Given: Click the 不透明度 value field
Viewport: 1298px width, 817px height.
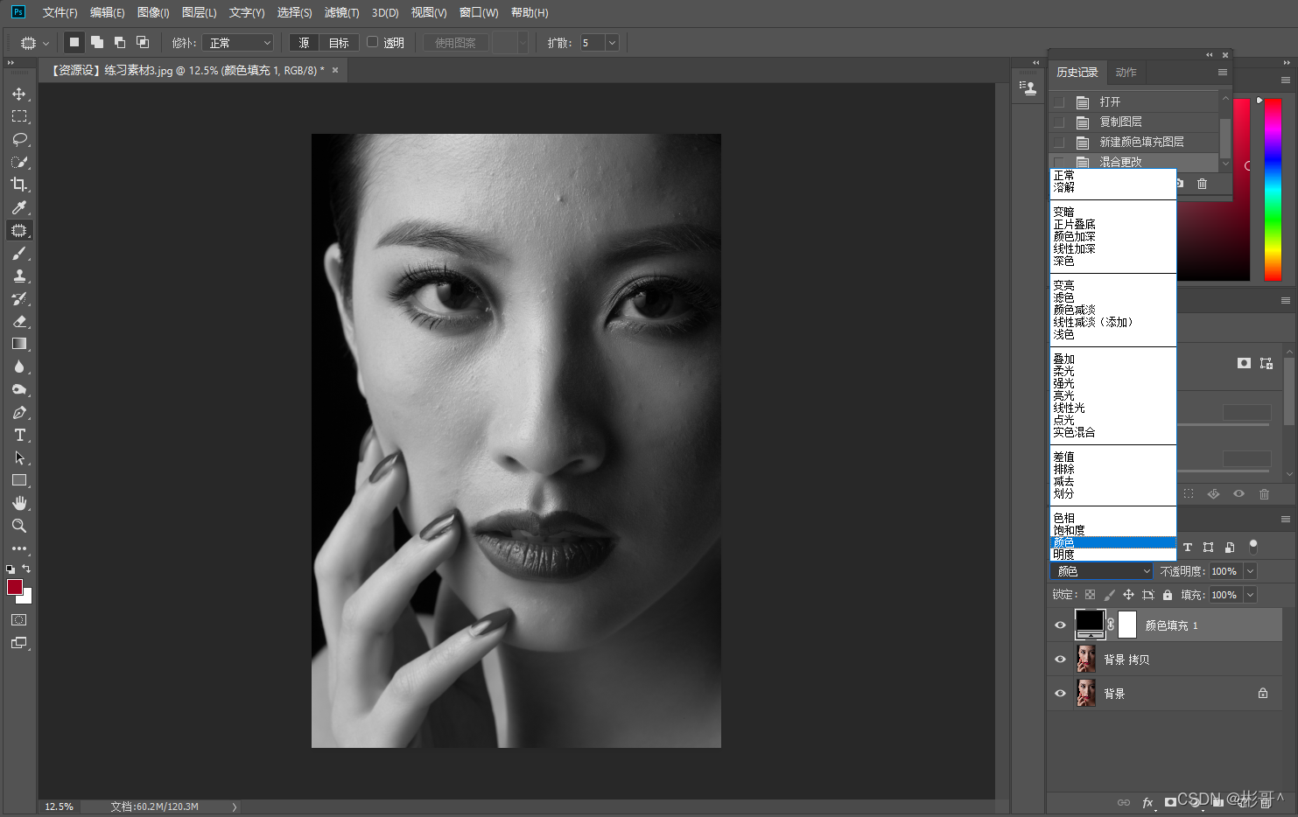Looking at the screenshot, I should coord(1224,571).
